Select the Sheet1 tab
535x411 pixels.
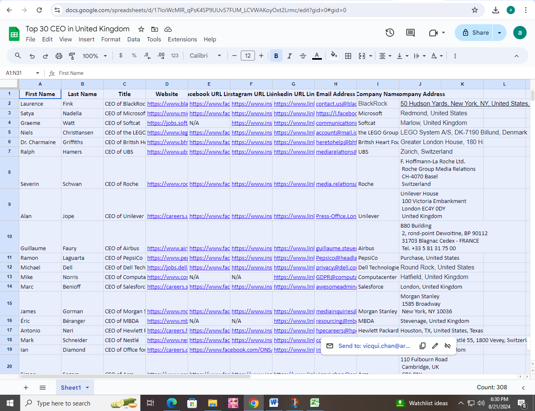[71, 388]
